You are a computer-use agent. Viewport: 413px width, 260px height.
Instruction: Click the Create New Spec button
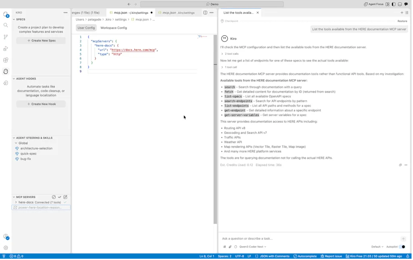(x=41, y=41)
